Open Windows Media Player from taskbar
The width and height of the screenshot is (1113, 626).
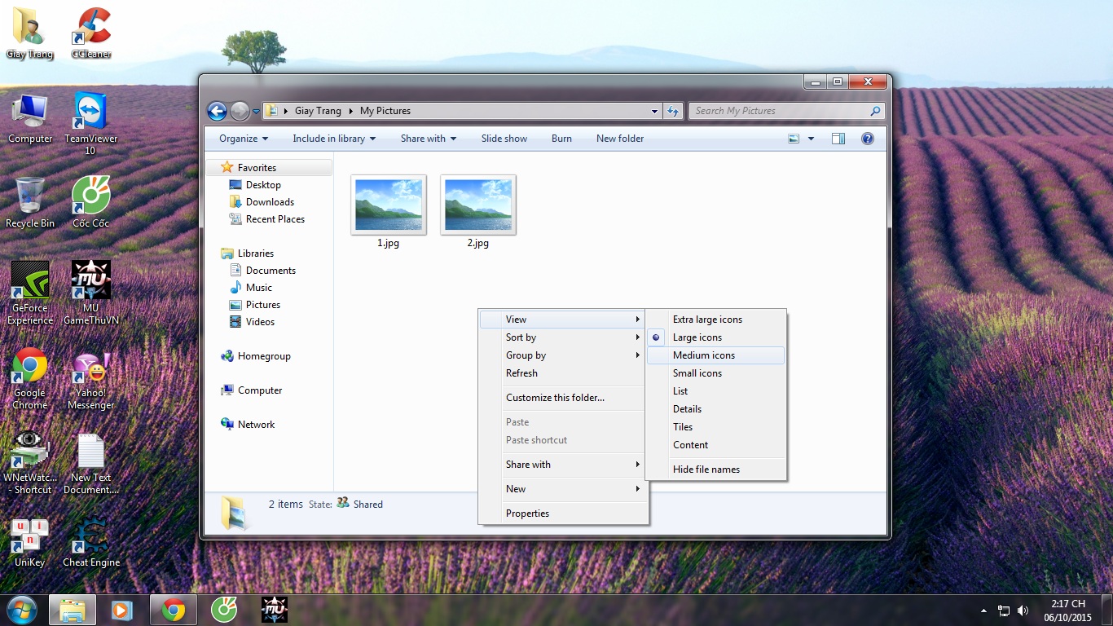[122, 610]
